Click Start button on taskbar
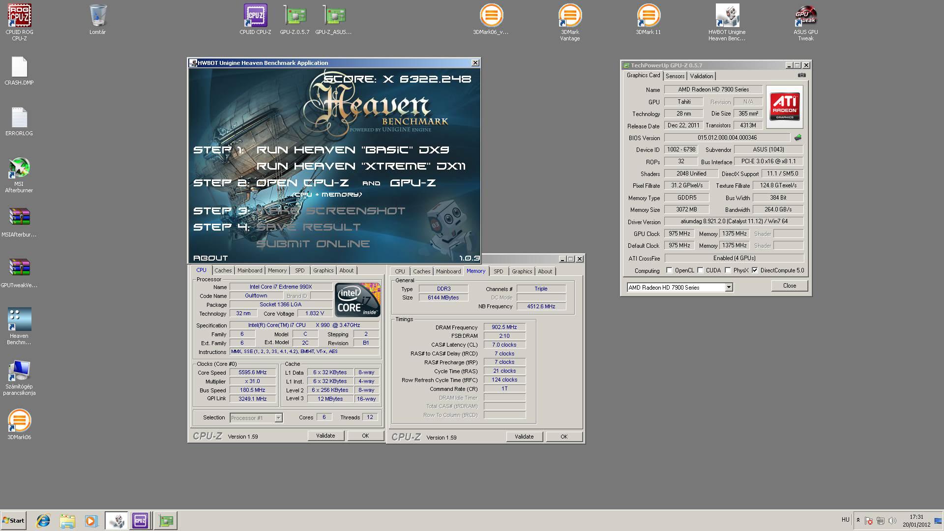 [13, 521]
